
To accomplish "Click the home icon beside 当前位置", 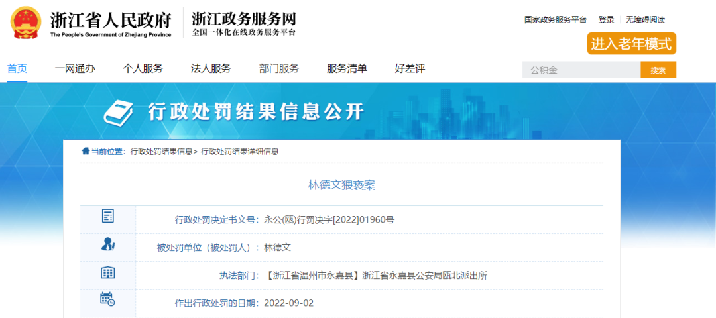I will point(86,152).
